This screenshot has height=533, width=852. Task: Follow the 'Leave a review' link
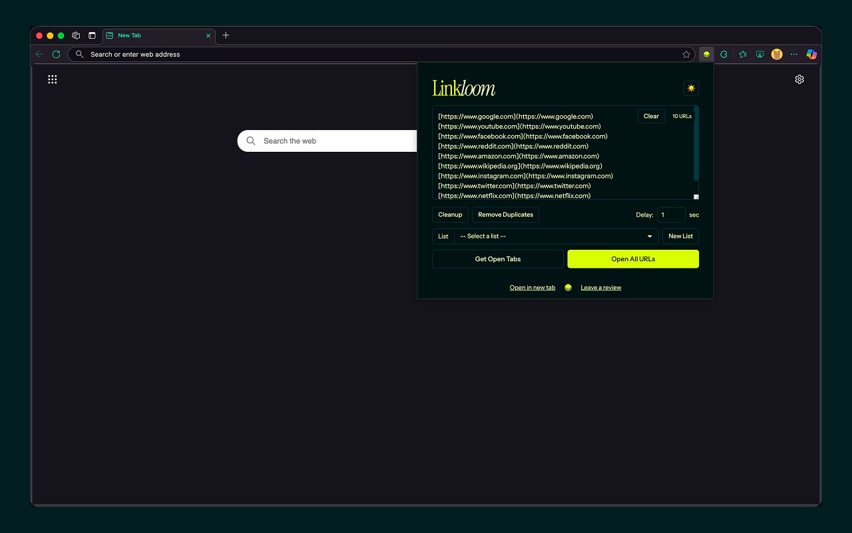601,288
